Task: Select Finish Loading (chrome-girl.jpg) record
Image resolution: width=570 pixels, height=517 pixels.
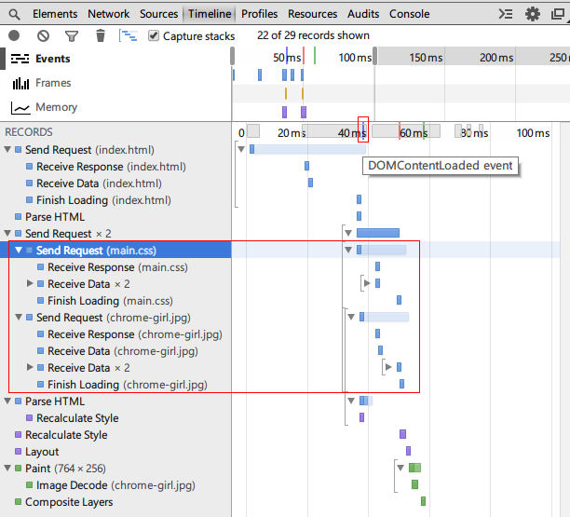Action: 127,384
